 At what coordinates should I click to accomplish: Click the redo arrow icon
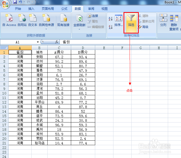click(29, 2)
